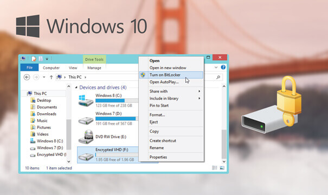Choose Copy from context menu
The height and width of the screenshot is (195, 328).
pos(154,131)
